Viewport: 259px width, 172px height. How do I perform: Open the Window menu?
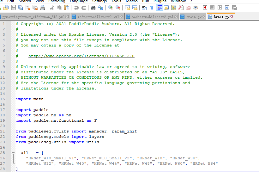(178, 1)
